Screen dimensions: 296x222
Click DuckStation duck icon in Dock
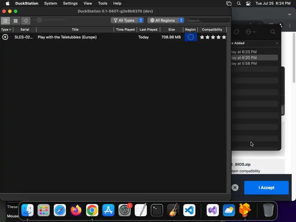pyautogui.click(x=245, y=210)
